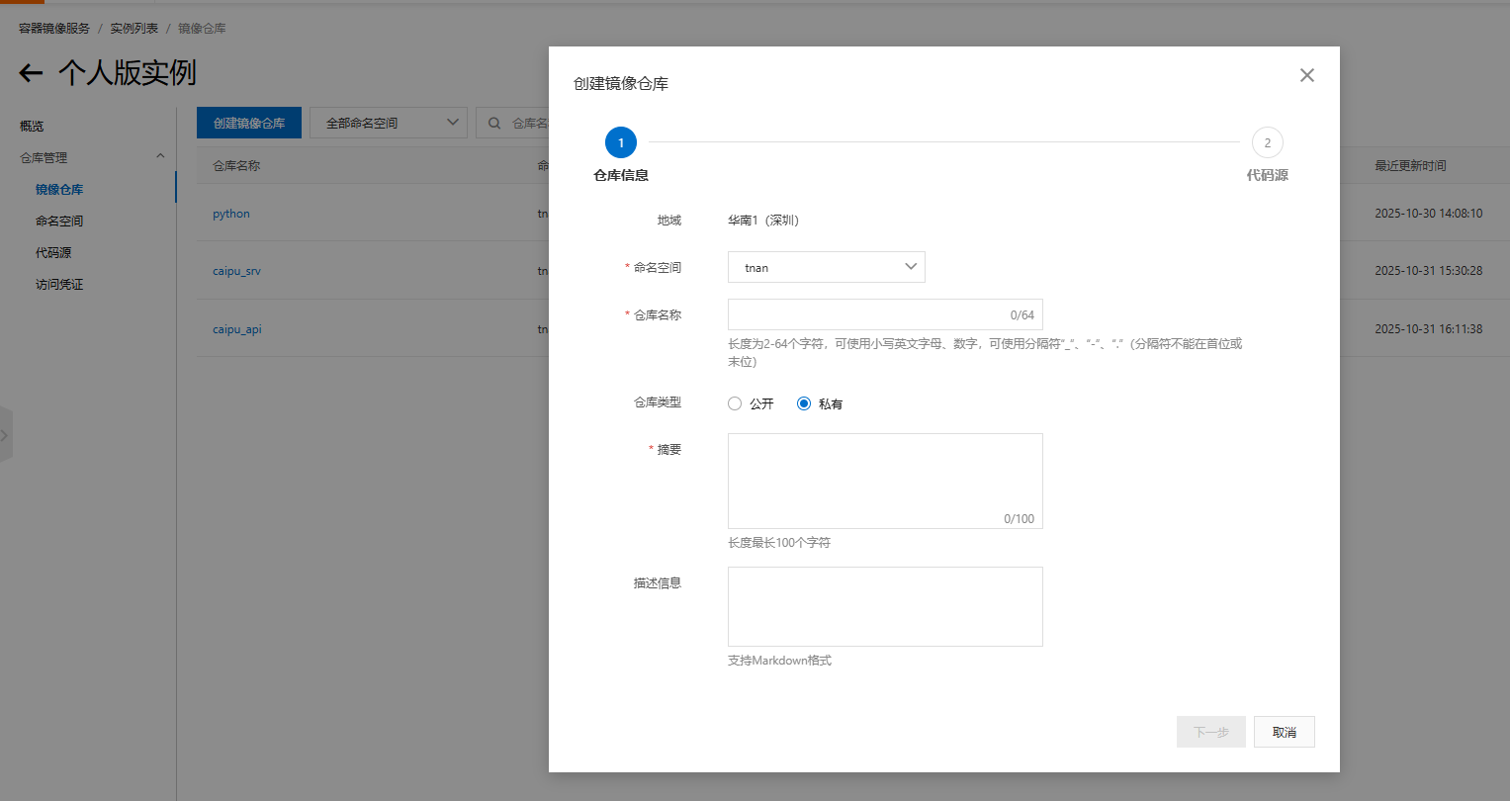Screen dimensions: 1510x801
Task: Click the back arrow beside 个人版实例
Action: click(x=30, y=73)
